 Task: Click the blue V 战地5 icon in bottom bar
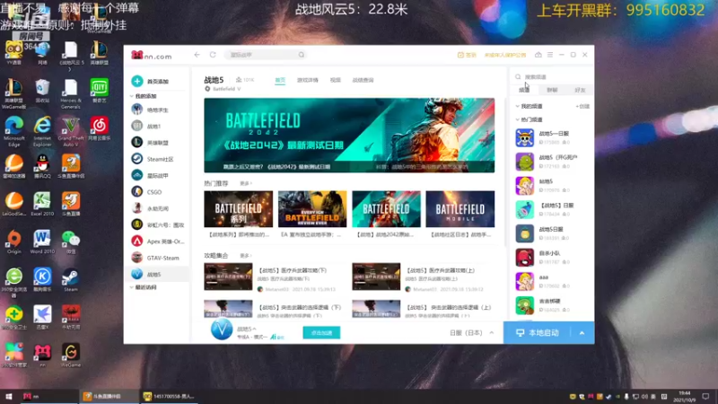(222, 329)
